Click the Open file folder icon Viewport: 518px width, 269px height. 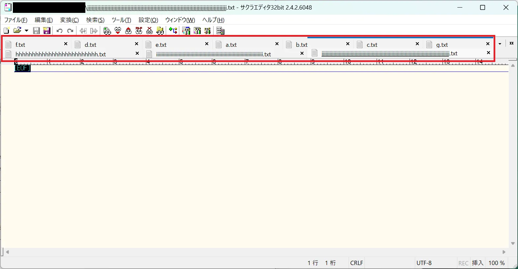tap(17, 31)
